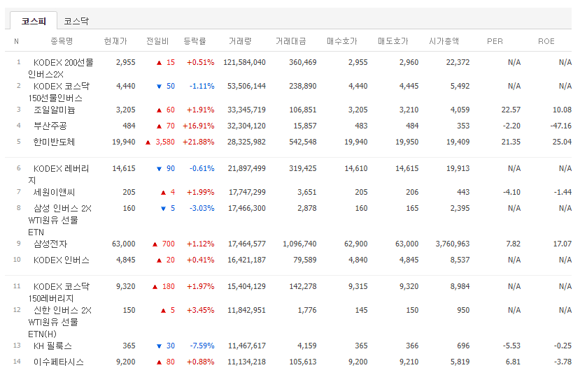The height and width of the screenshot is (370, 587).
Task: Click the 25.04 ROE value
Action: coord(562,142)
